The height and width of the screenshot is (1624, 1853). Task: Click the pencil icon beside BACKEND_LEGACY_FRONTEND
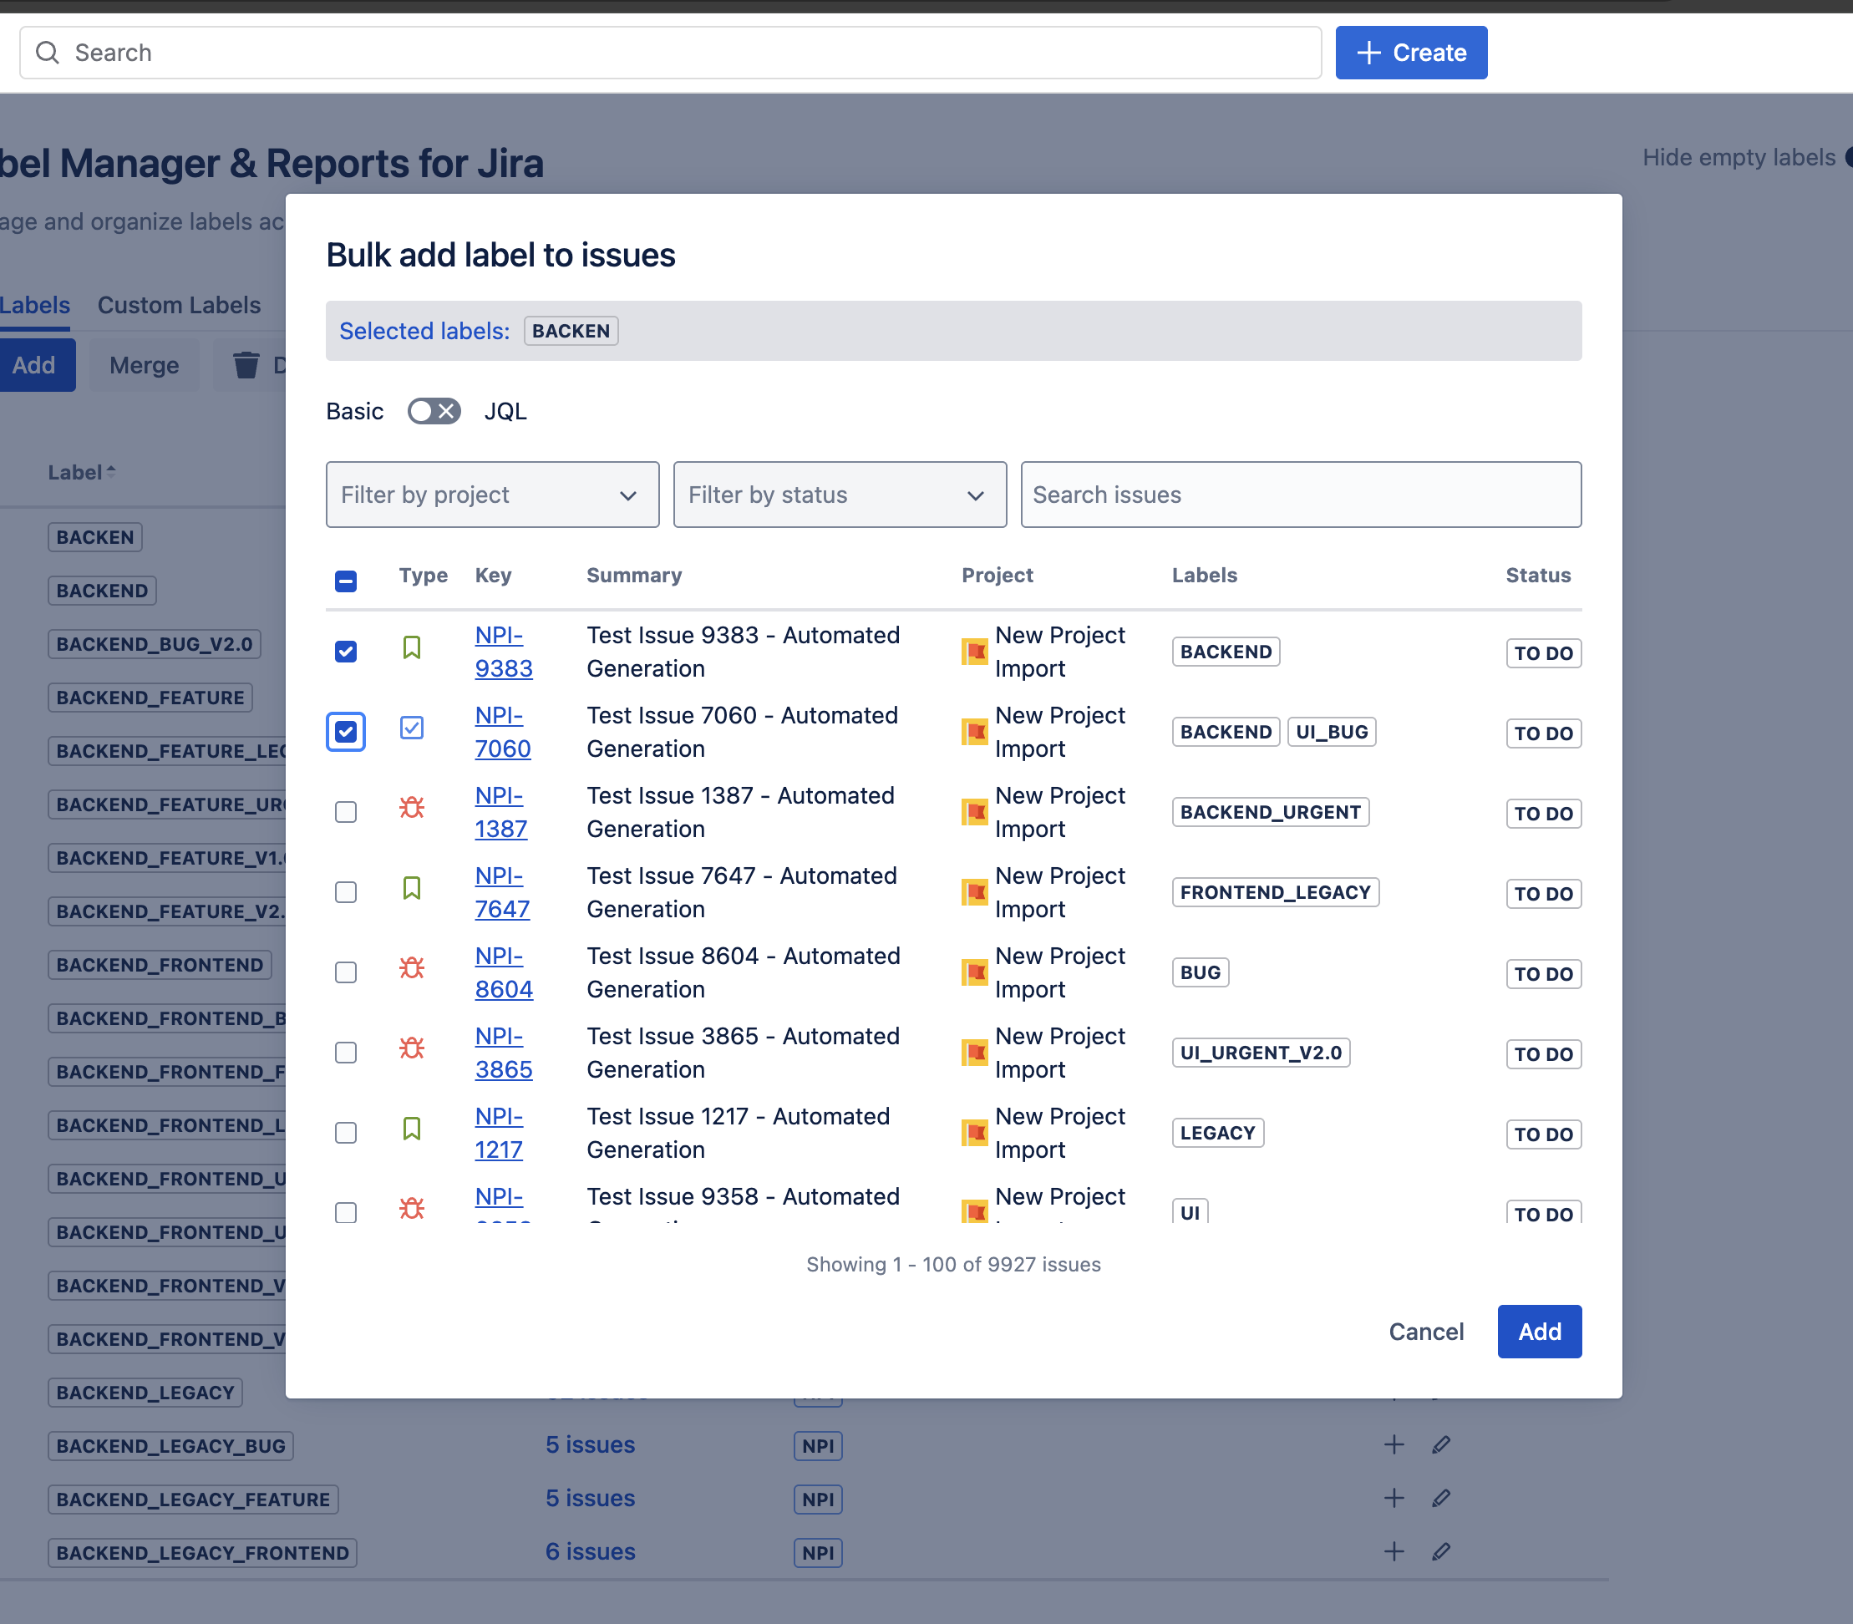point(1439,1551)
